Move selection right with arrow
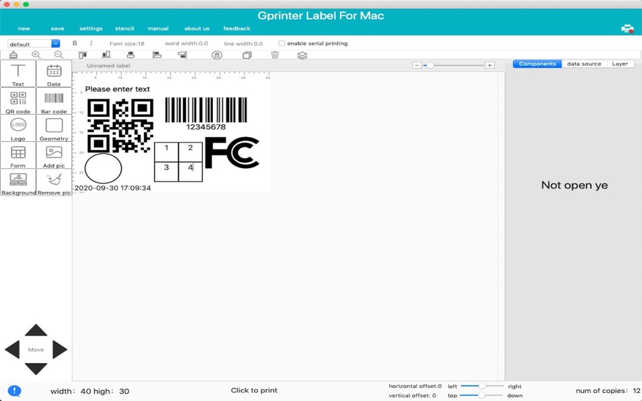The width and height of the screenshot is (642, 401). [x=59, y=350]
